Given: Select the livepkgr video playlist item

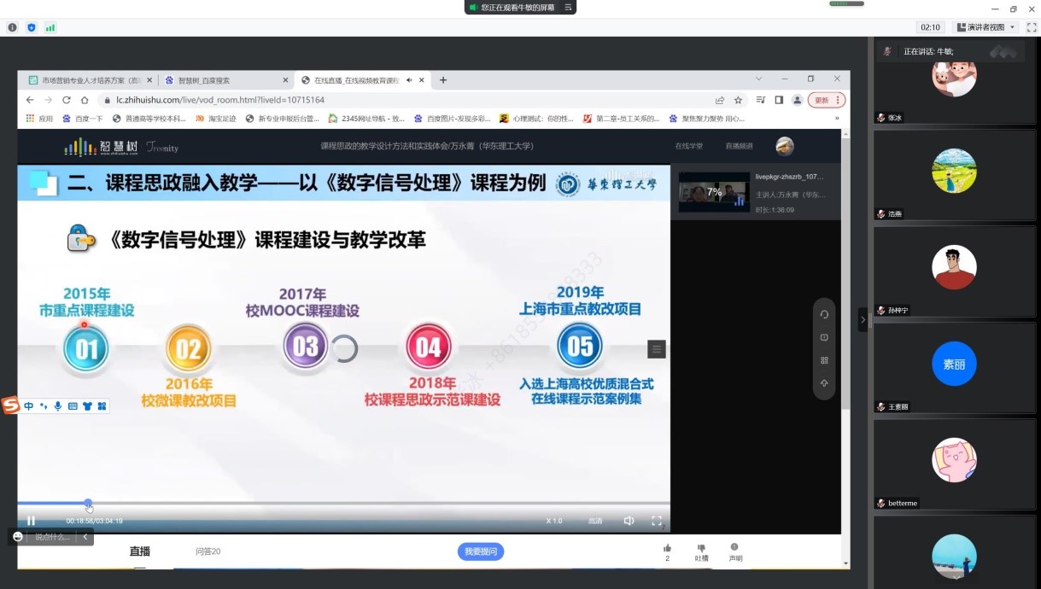Looking at the screenshot, I should [755, 192].
